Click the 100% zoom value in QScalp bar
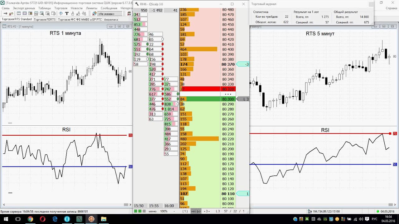Image resolution: width=399 pixels, height=224 pixels. click(x=164, y=211)
